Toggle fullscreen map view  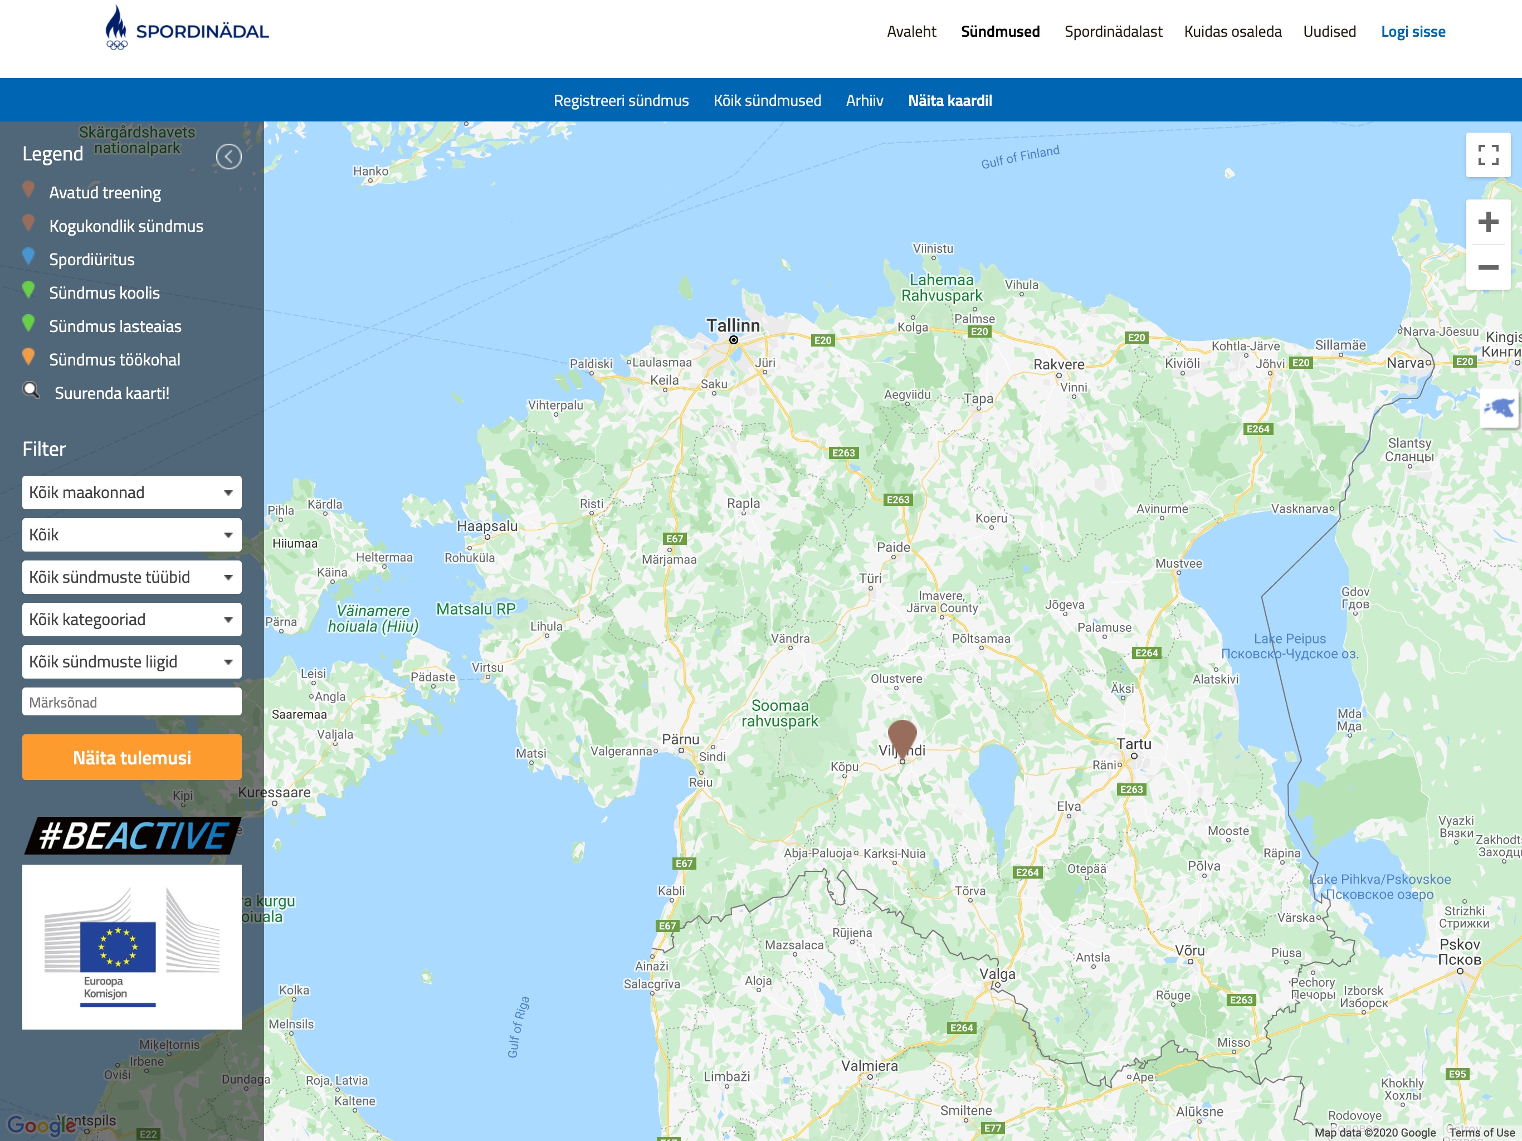[1487, 155]
